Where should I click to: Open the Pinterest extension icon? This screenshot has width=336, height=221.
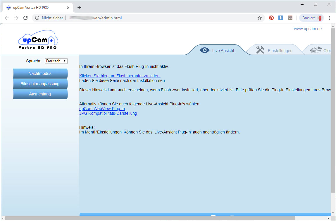[x=271, y=18]
